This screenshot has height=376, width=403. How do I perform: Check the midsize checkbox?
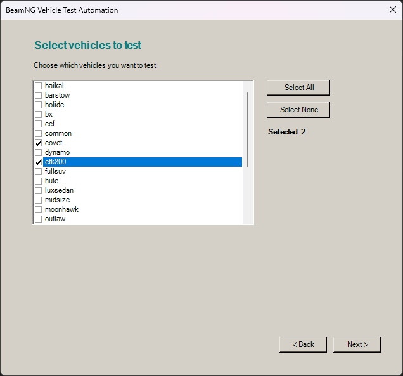click(38, 200)
